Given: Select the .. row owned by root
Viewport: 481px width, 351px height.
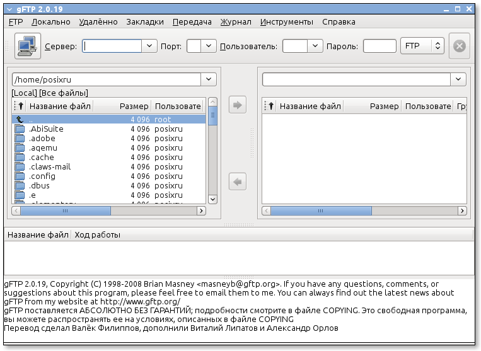Looking at the screenshot, I should 109,119.
